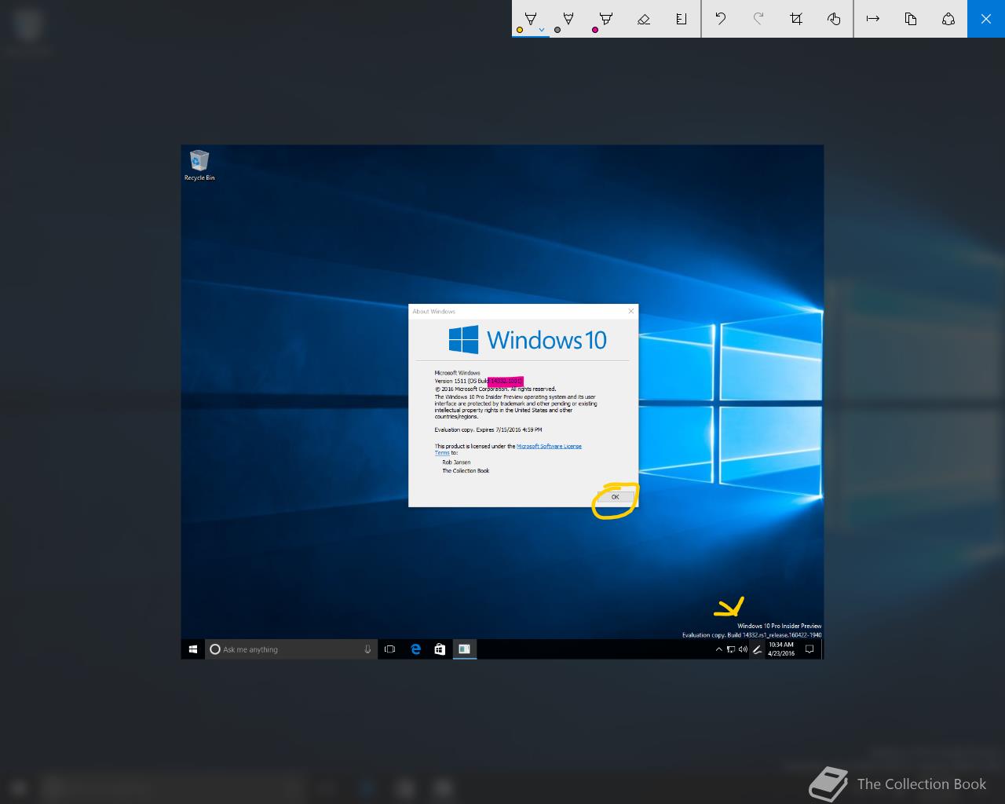Click the About Windows taskbar app button
Image resolution: width=1005 pixels, height=804 pixels.
465,649
